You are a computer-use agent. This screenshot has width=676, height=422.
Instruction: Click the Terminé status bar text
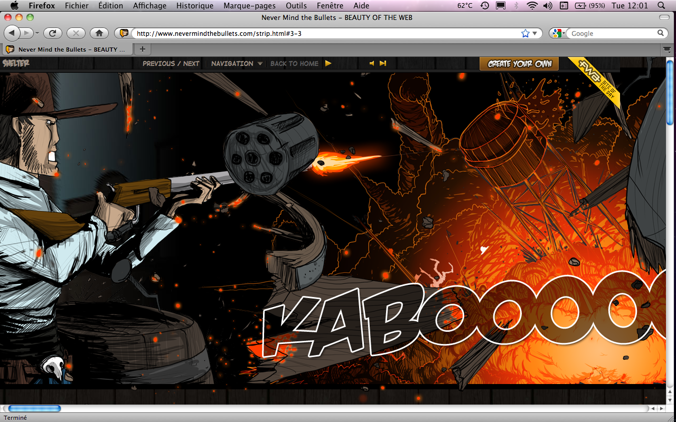[15, 418]
